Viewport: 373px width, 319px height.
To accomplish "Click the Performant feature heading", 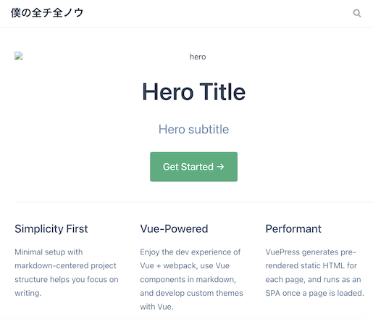I will (293, 229).
